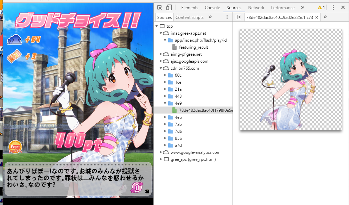Expand the 1ce folder
This screenshot has width=349, height=205.
[165, 82]
